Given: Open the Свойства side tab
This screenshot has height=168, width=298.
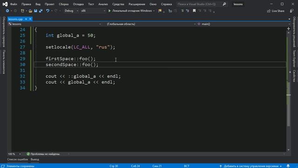Looking at the screenshot, I should (294, 76).
